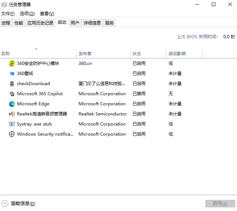Click the 360壁纸 blue icon
Image resolution: width=237 pixels, height=211 pixels.
tap(12, 74)
